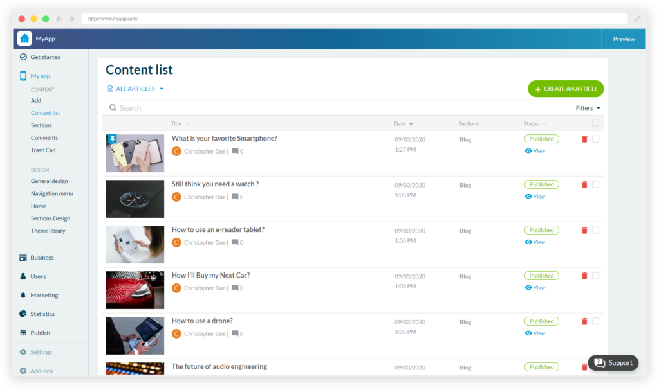Click the MyApp home logo icon
Screen dimensions: 659x390
(x=24, y=39)
